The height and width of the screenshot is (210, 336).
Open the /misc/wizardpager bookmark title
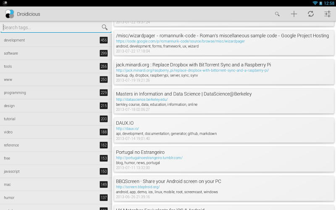[x=222, y=36]
